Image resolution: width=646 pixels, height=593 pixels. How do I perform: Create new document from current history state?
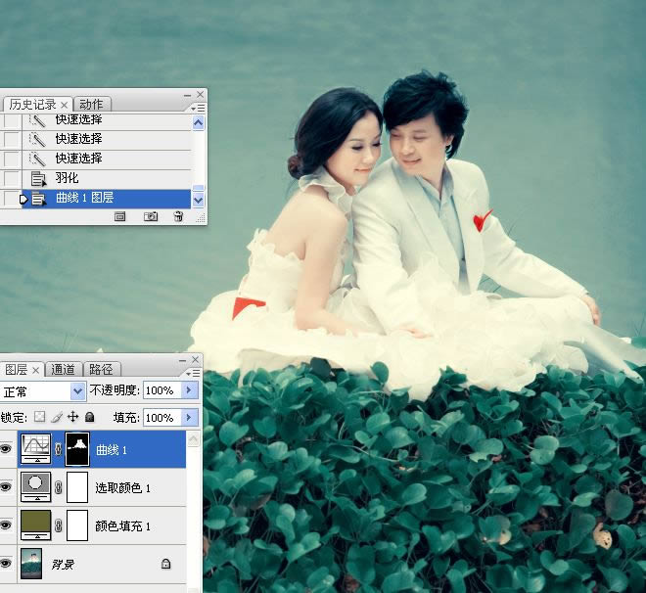[x=122, y=216]
